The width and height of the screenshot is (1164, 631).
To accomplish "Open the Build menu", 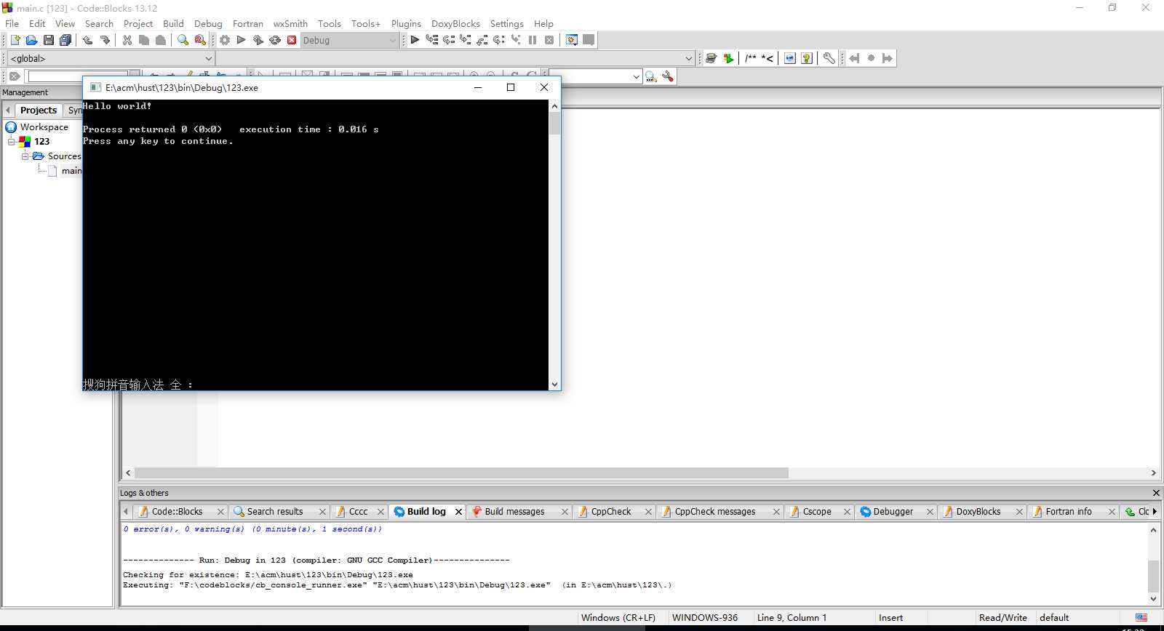I will (173, 23).
